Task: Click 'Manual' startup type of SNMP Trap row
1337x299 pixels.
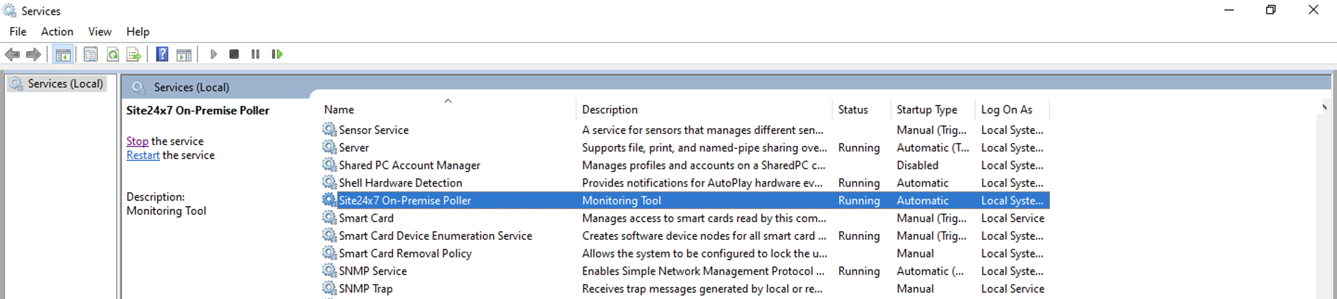Action: pyautogui.click(x=915, y=289)
